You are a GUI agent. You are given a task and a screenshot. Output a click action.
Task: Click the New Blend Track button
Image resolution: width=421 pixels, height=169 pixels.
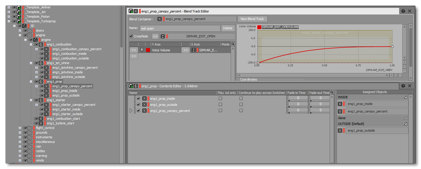(x=252, y=19)
